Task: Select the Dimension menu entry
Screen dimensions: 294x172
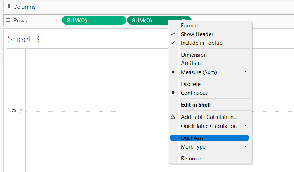Action: point(194,55)
